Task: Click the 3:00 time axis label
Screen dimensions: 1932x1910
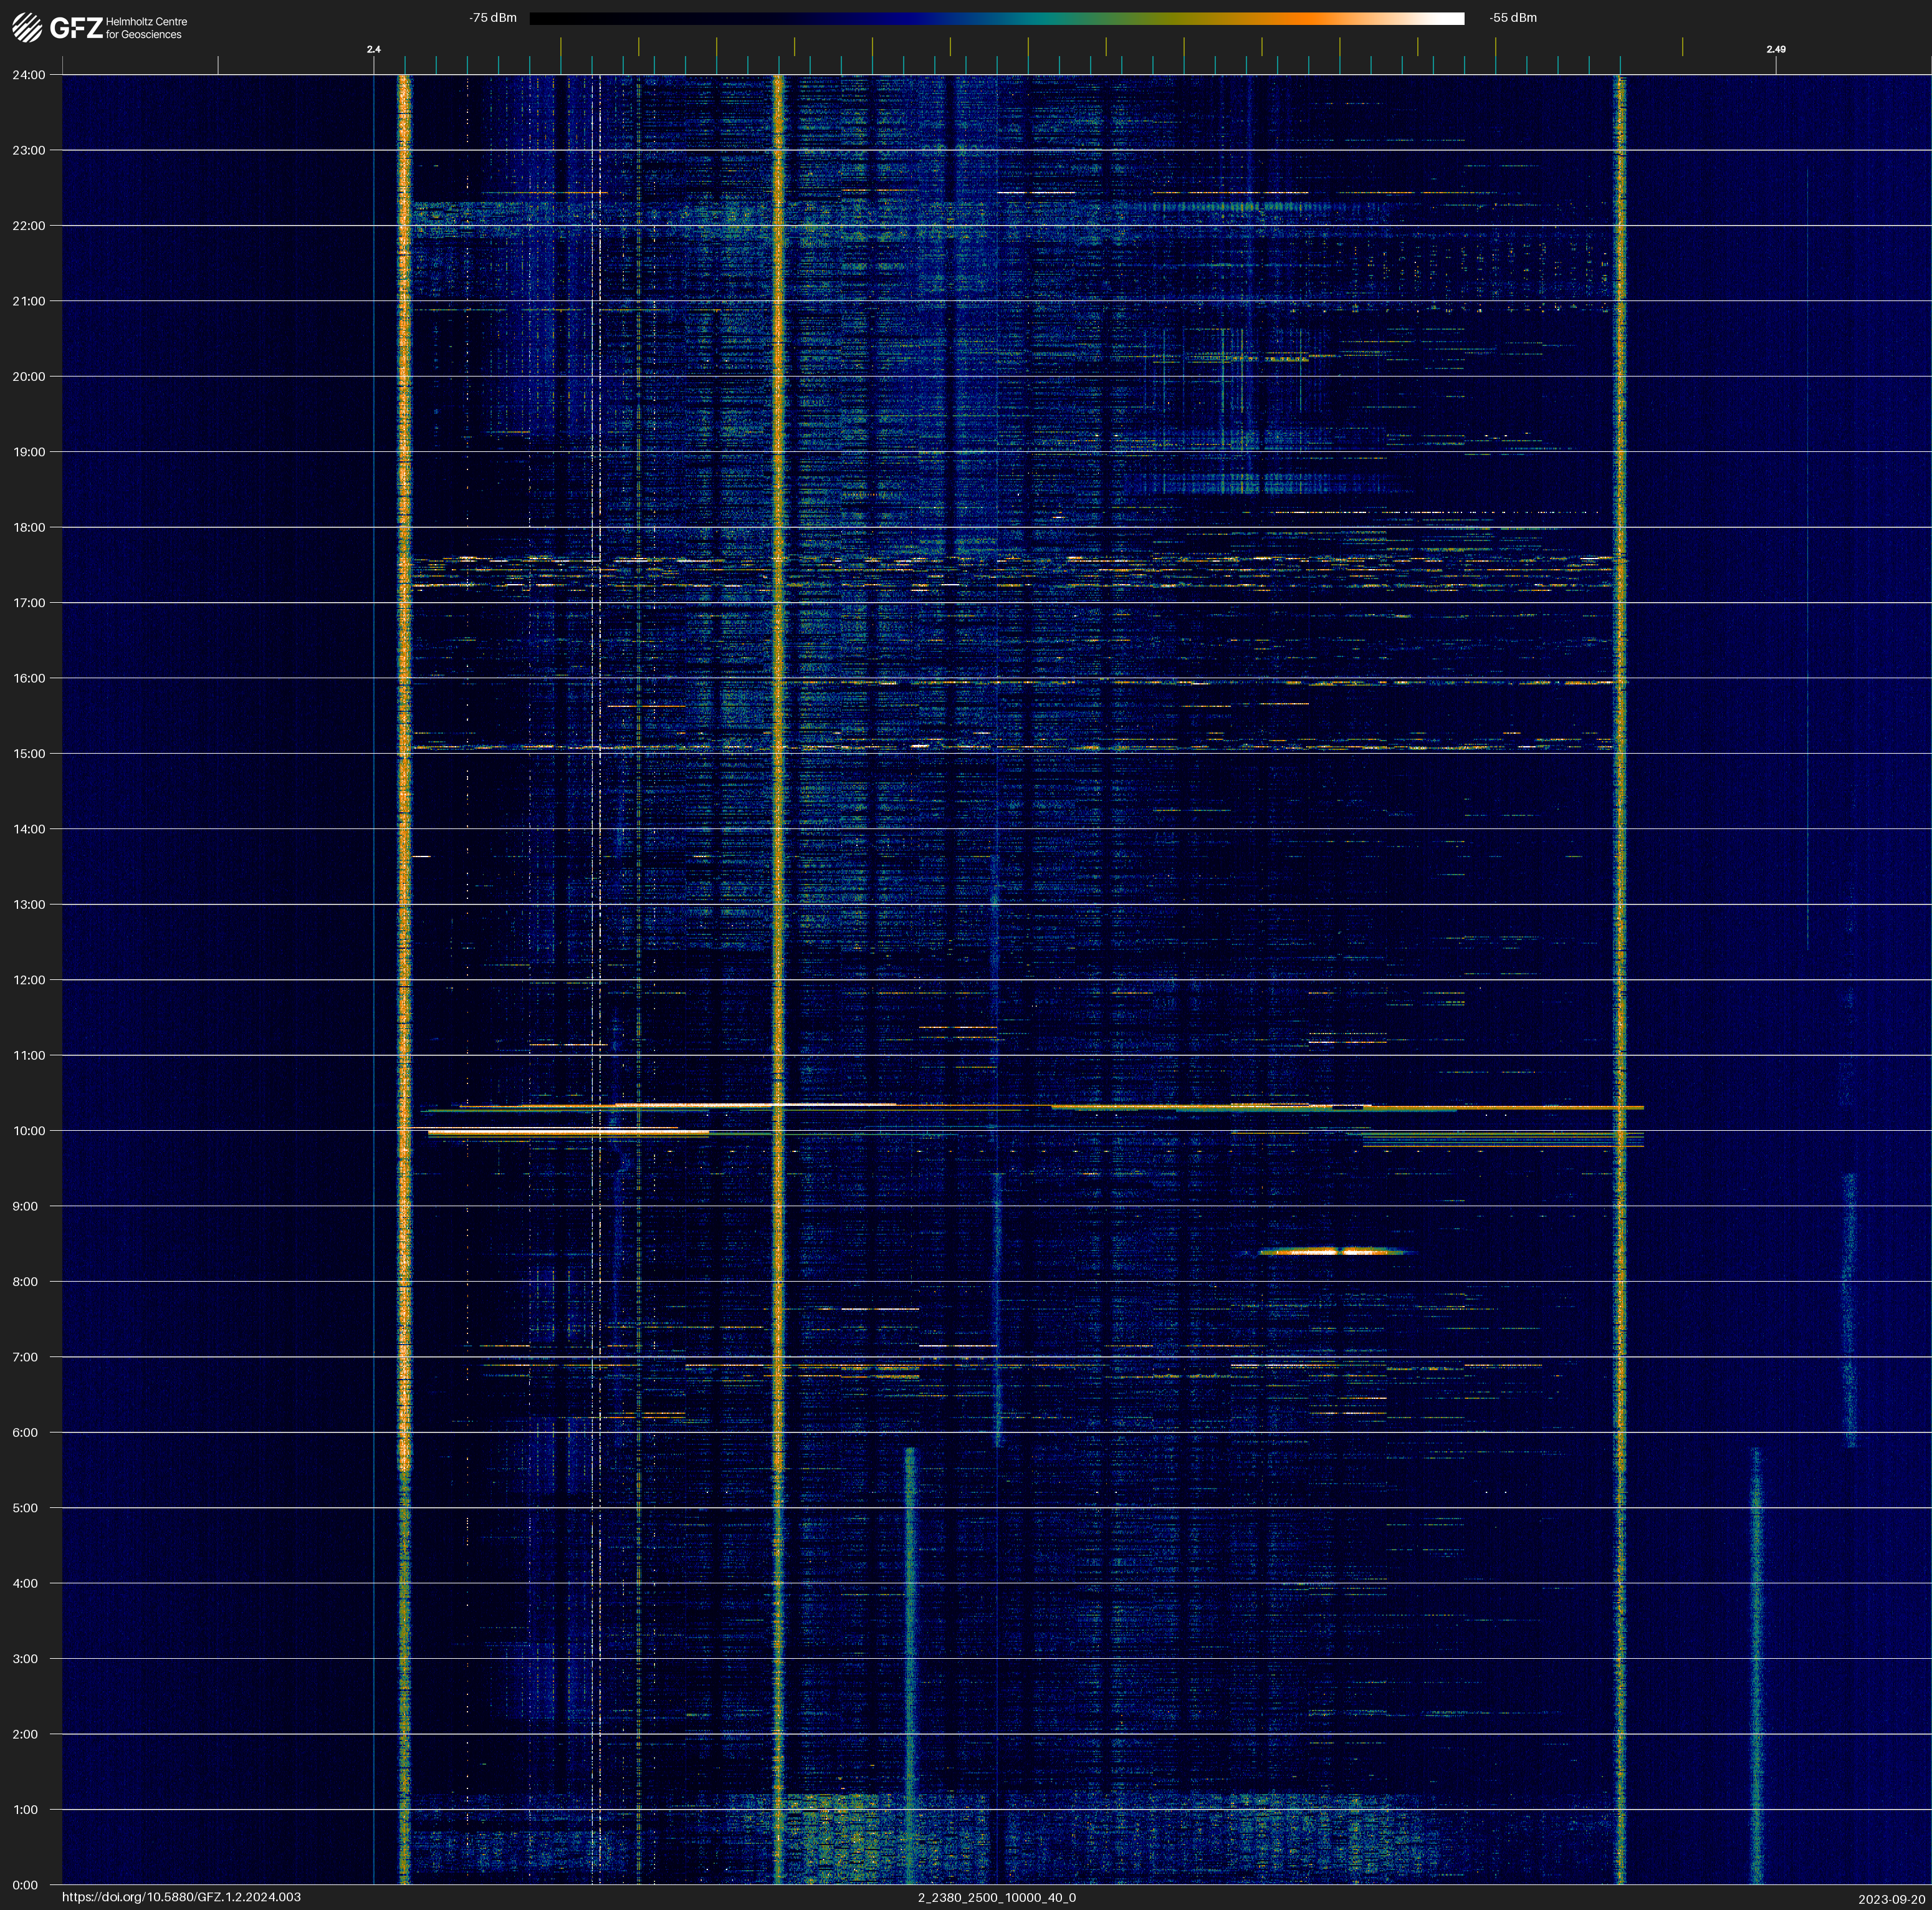Action: (x=26, y=1659)
